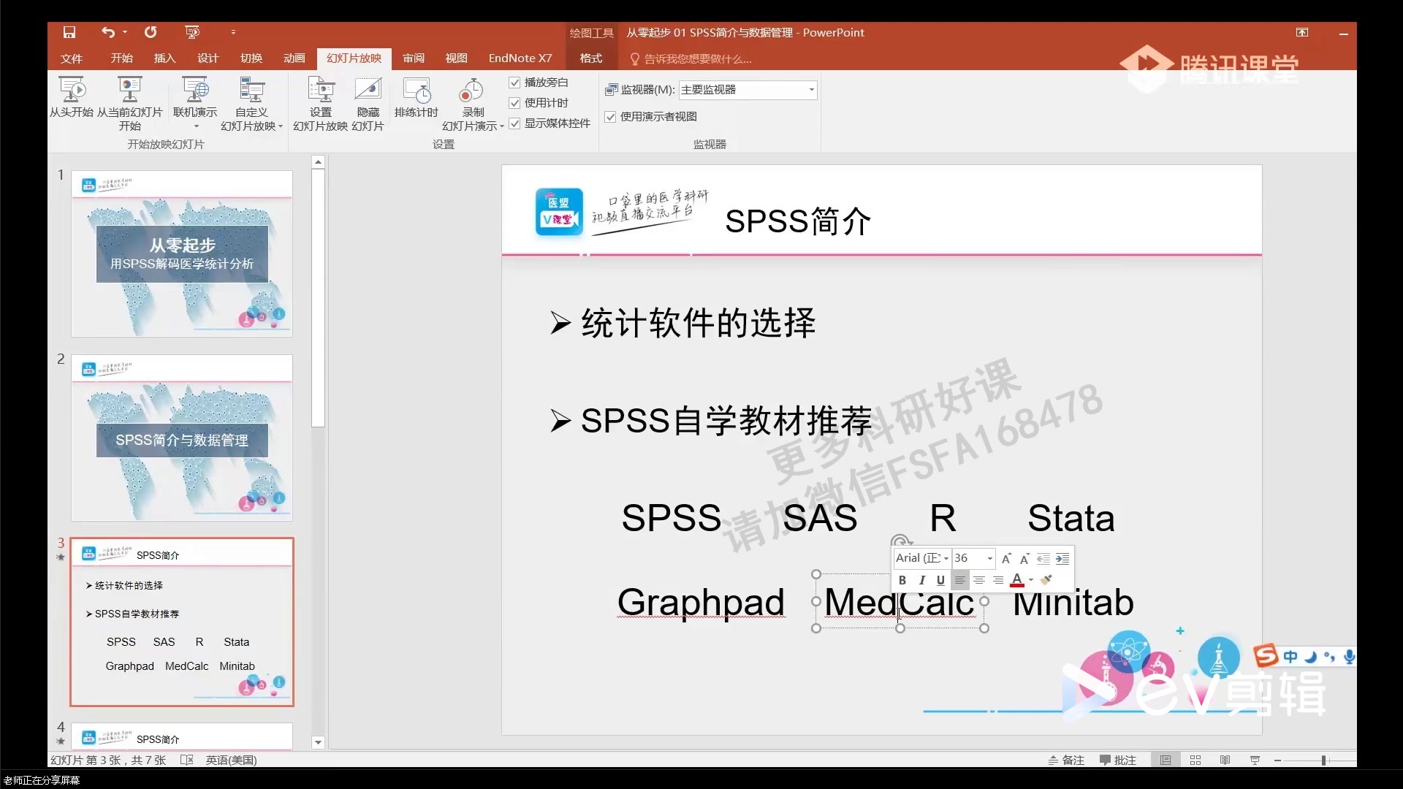Select Normal view icon in status bar
The image size is (1403, 789).
(1166, 760)
